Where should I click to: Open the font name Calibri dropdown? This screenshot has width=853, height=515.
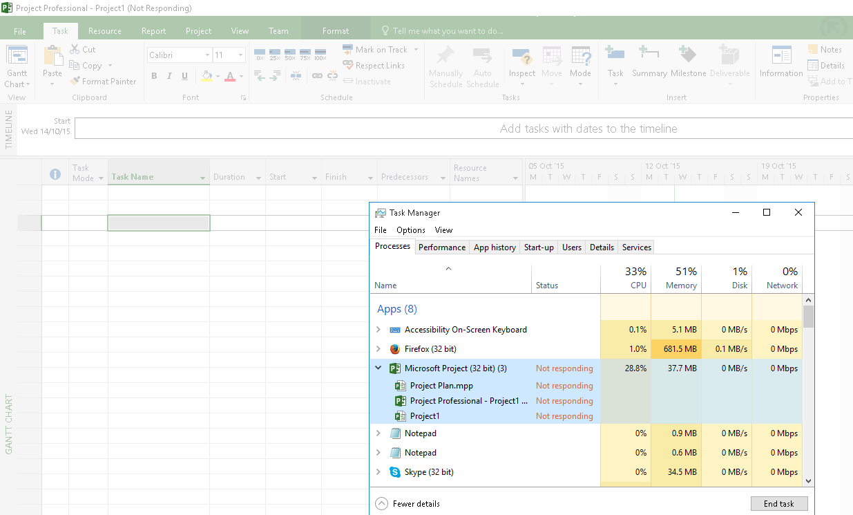(207, 55)
